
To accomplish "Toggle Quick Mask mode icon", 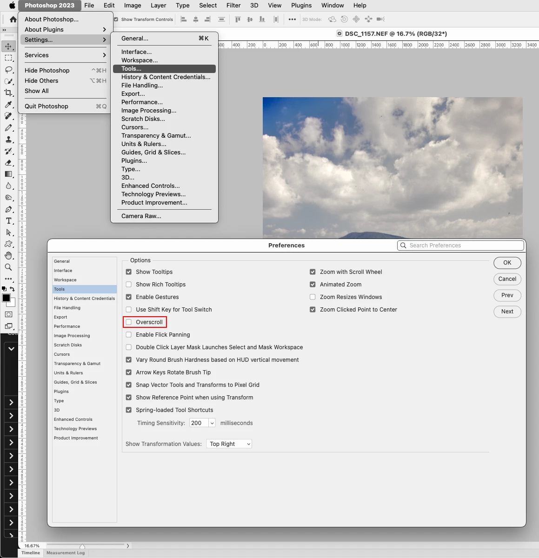I will 8,314.
